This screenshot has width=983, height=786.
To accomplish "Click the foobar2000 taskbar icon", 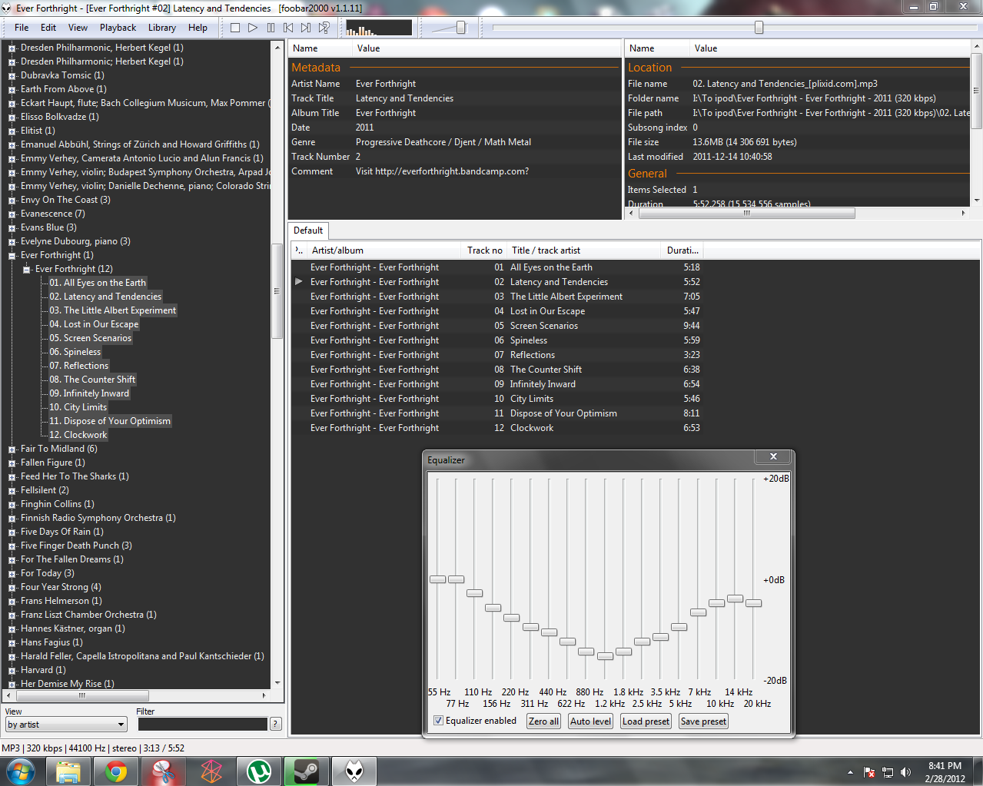I will pyautogui.click(x=354, y=771).
